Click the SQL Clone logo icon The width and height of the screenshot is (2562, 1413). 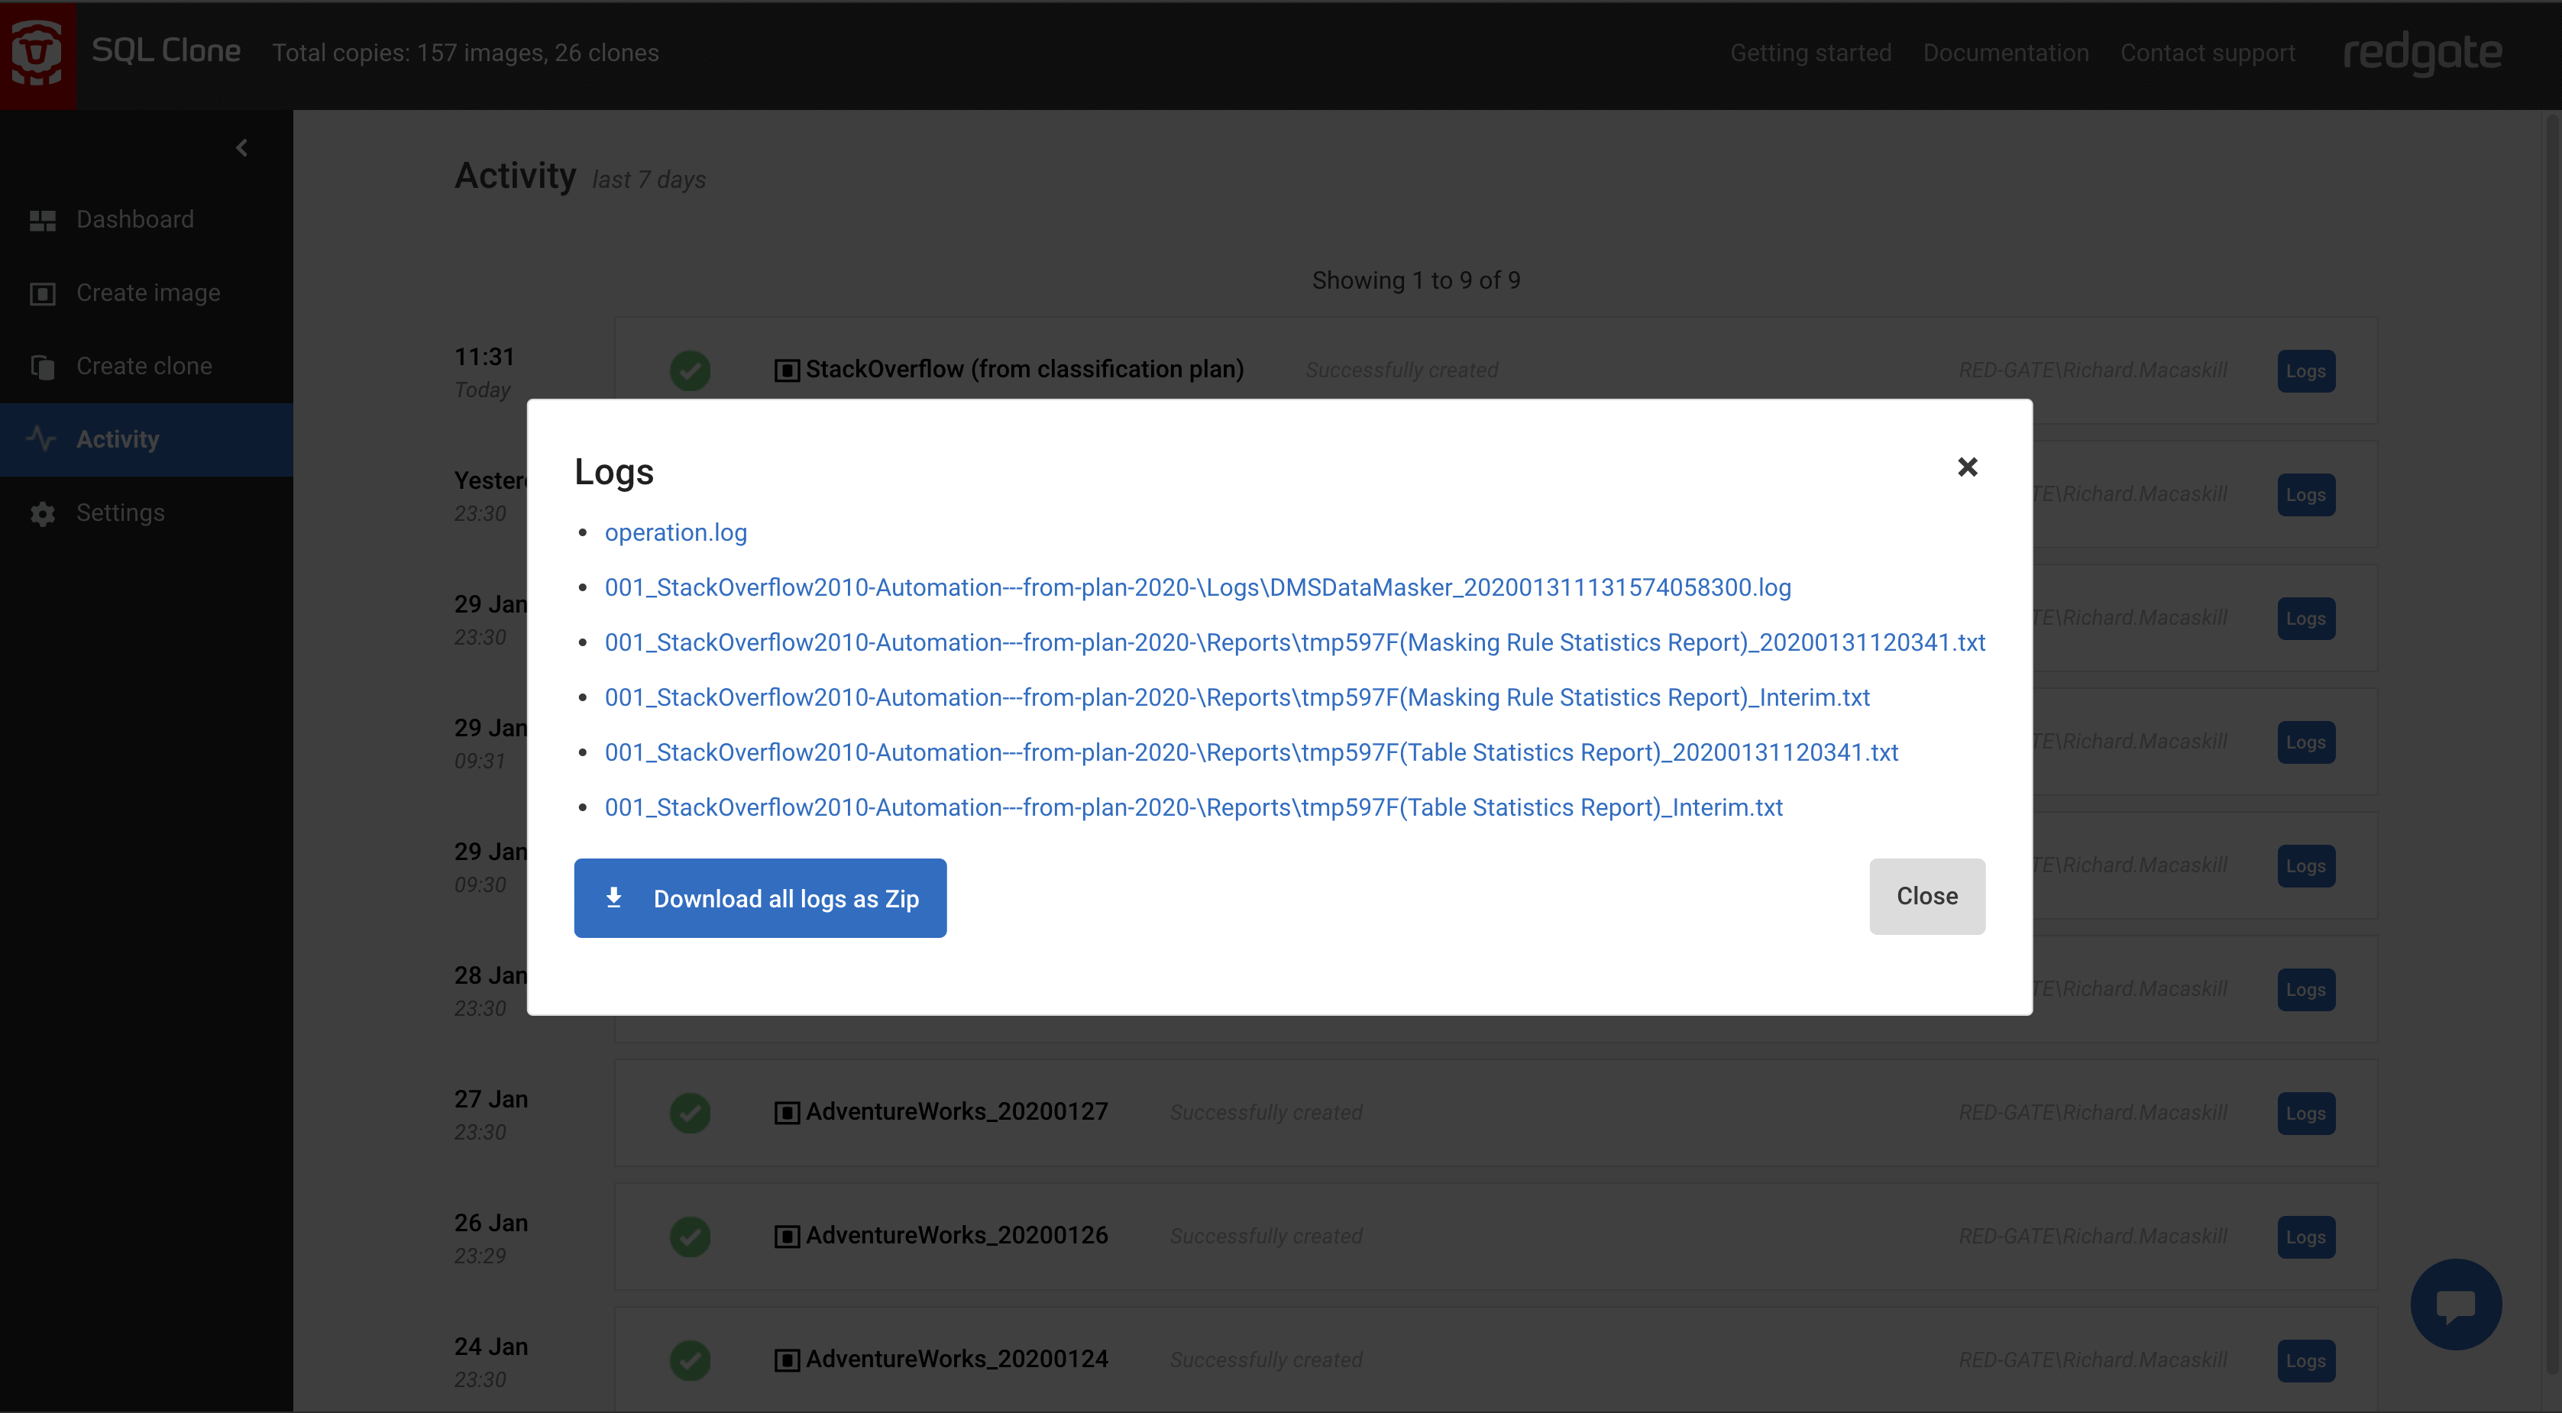point(37,53)
